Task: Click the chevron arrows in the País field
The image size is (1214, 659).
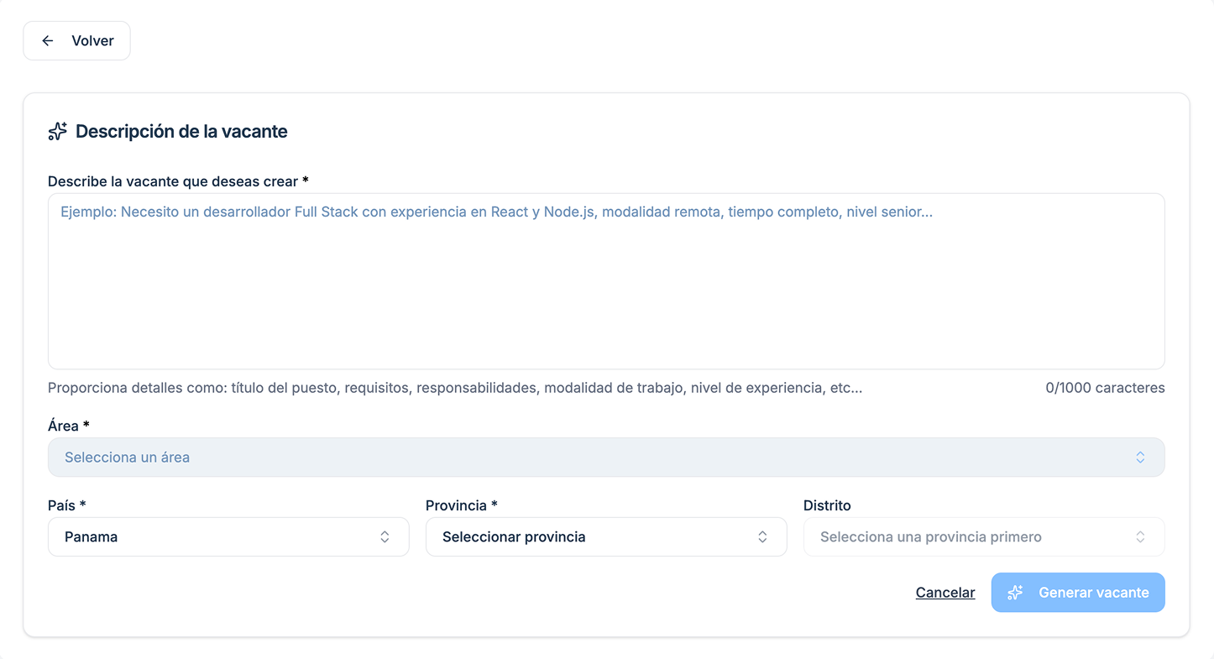Action: (x=385, y=537)
